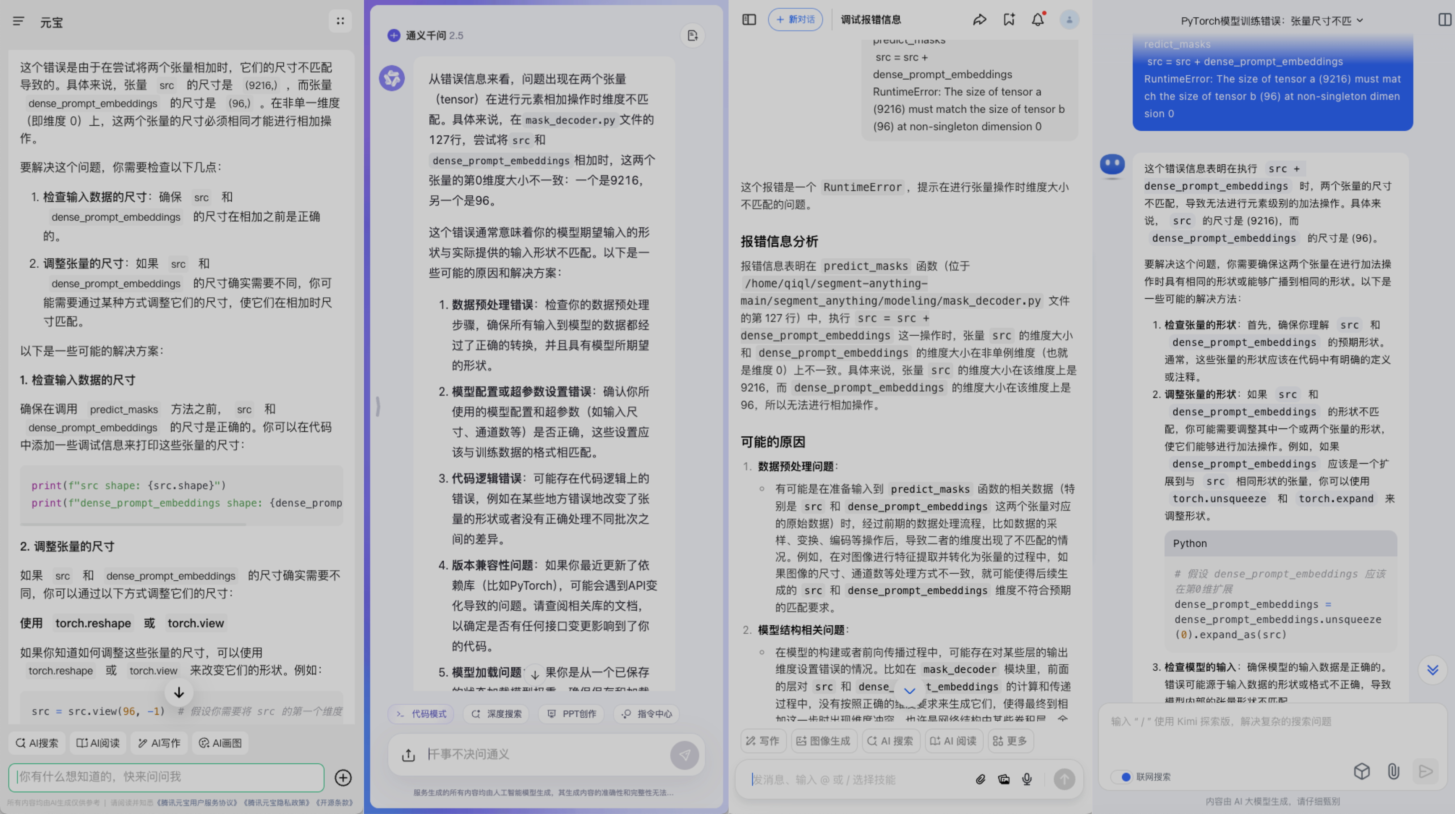Focus the 发消息 input field
Screen dimensions: 1455x814
[x=856, y=780]
